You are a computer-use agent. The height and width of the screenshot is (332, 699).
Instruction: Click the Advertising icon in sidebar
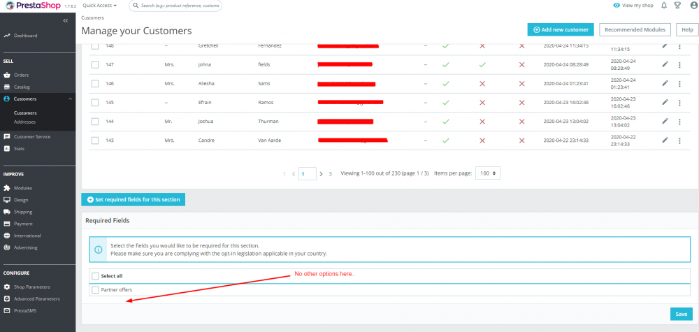(x=7, y=247)
